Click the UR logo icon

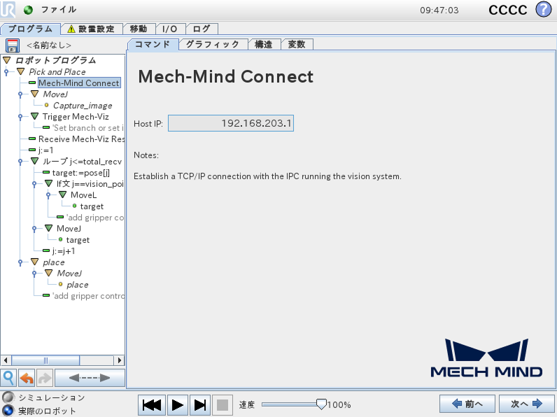[x=8, y=9]
